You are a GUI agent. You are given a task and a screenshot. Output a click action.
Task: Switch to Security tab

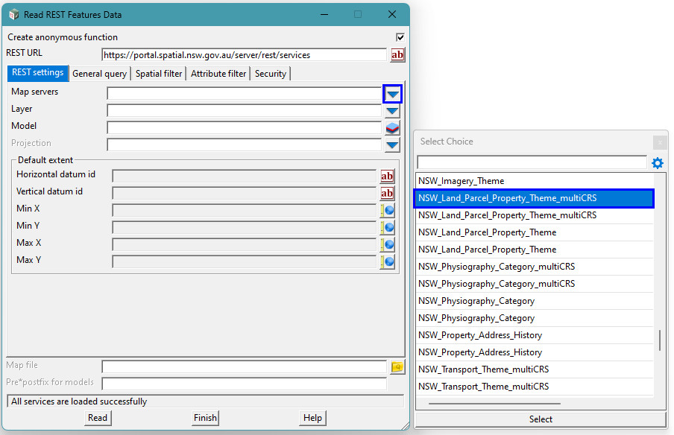[x=271, y=74]
